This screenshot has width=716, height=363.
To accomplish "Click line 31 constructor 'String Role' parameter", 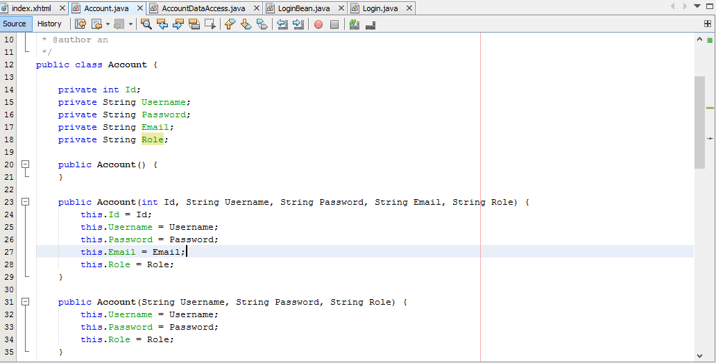I will (361, 302).
